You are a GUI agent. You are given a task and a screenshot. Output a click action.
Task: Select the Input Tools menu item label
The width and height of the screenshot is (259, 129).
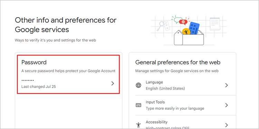point(155,102)
